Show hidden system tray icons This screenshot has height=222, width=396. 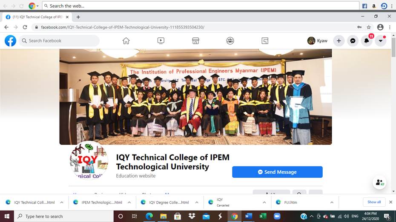(311, 216)
